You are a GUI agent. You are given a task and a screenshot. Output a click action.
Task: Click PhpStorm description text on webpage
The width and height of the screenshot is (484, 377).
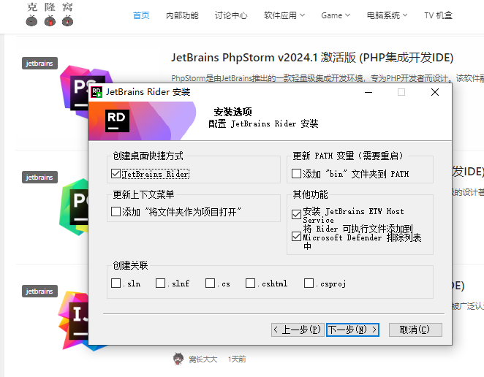click(x=328, y=78)
